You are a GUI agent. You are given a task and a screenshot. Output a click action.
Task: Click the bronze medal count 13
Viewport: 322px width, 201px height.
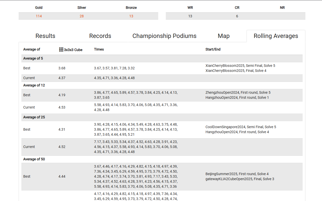[x=131, y=16]
